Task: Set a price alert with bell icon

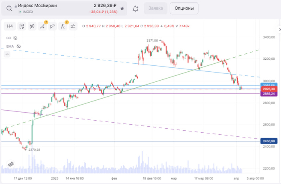Action: point(136,8)
